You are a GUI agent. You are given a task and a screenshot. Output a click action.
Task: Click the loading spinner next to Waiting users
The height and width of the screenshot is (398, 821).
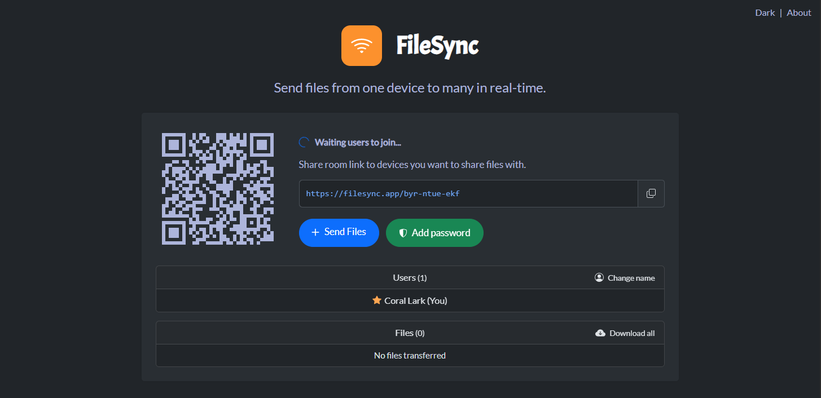pyautogui.click(x=304, y=142)
